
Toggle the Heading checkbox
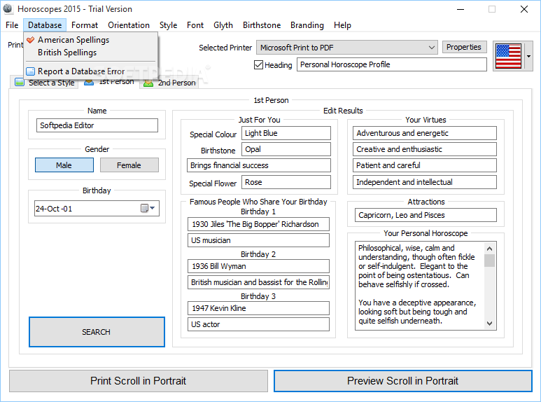click(x=258, y=64)
